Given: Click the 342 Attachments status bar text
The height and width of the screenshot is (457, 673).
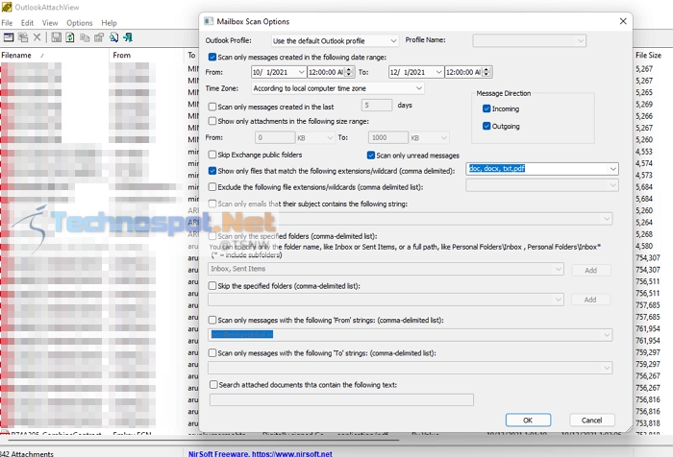Looking at the screenshot, I should [x=27, y=453].
